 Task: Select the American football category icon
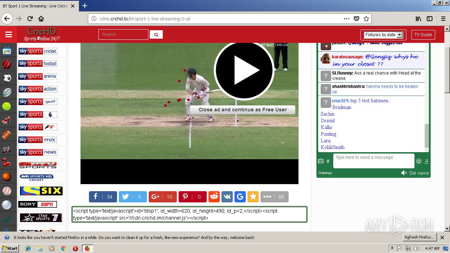click(x=7, y=135)
